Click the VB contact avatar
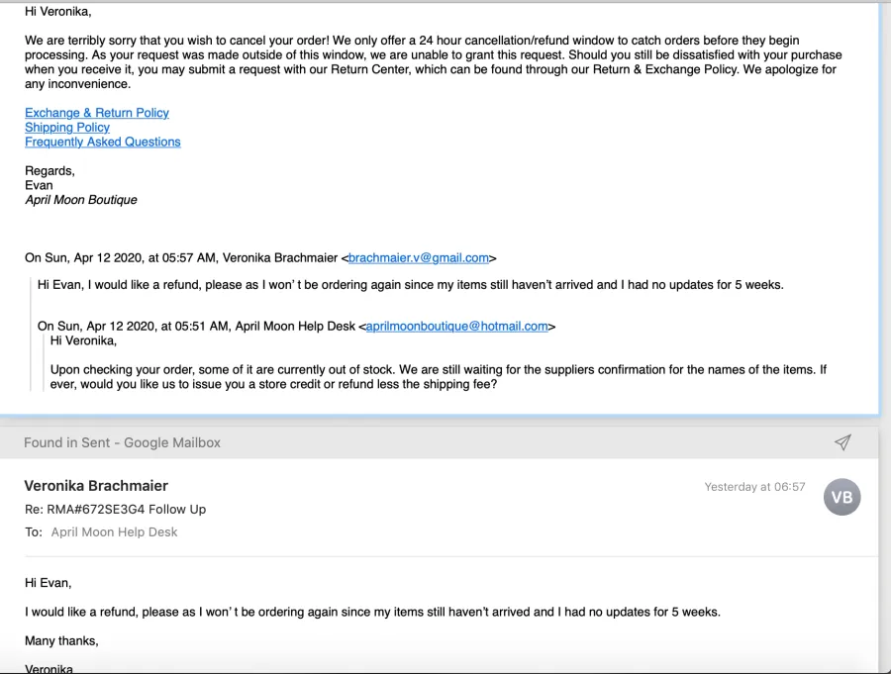The image size is (891, 674). coord(841,497)
